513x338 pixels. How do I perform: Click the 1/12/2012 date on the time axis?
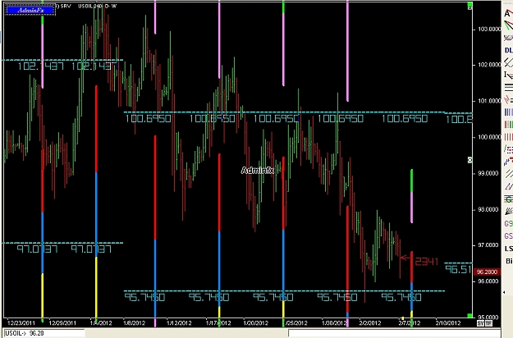[179, 323]
